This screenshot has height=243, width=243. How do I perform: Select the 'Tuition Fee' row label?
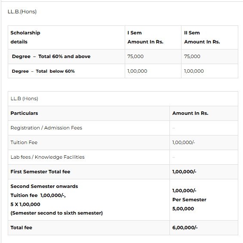(x=24, y=142)
